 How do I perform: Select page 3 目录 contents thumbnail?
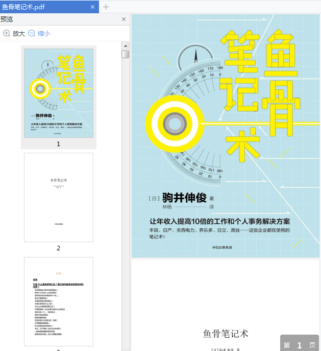click(x=59, y=301)
